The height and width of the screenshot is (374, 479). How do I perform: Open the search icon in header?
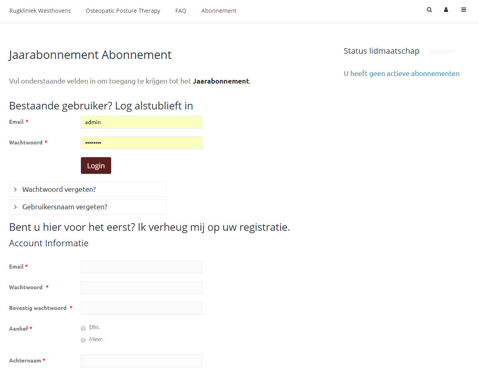click(429, 10)
